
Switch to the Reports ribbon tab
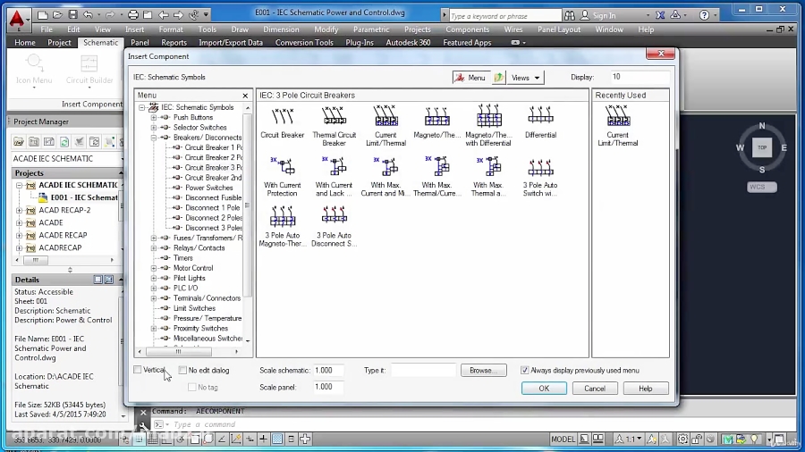pyautogui.click(x=174, y=43)
